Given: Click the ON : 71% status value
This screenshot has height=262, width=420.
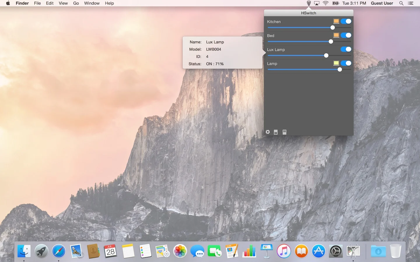Looking at the screenshot, I should tap(215, 64).
